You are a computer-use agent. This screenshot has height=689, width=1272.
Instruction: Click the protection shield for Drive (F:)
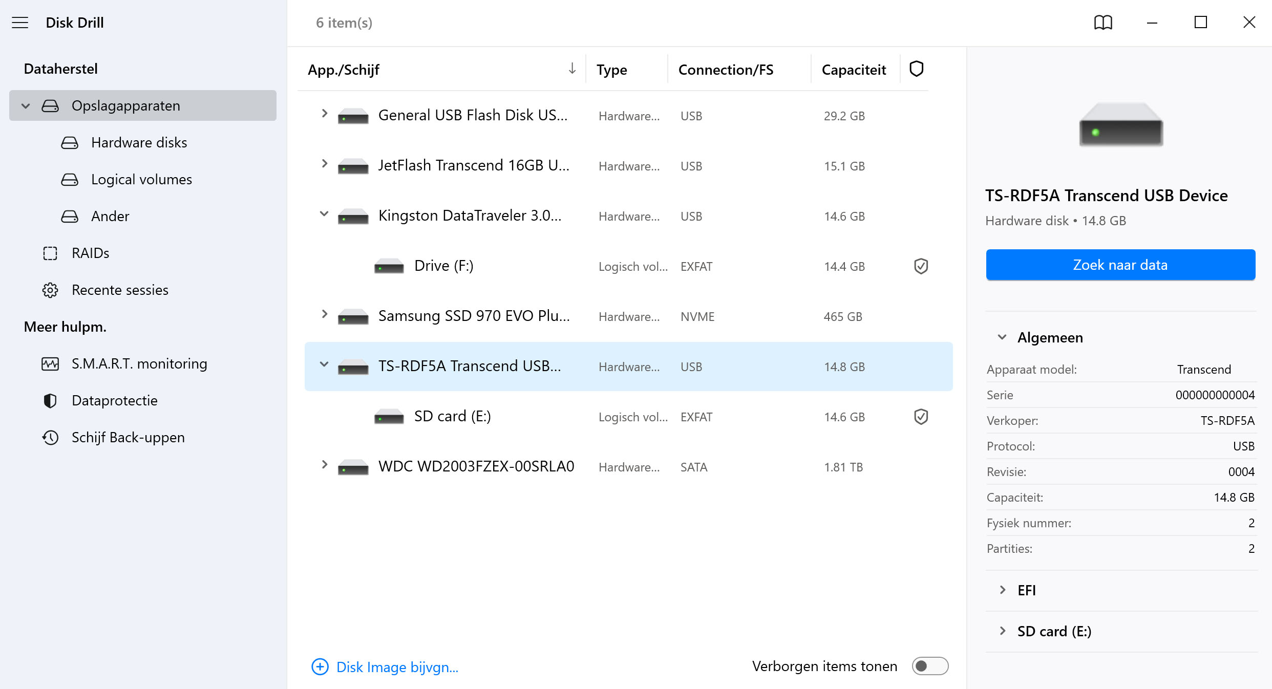tap(921, 266)
